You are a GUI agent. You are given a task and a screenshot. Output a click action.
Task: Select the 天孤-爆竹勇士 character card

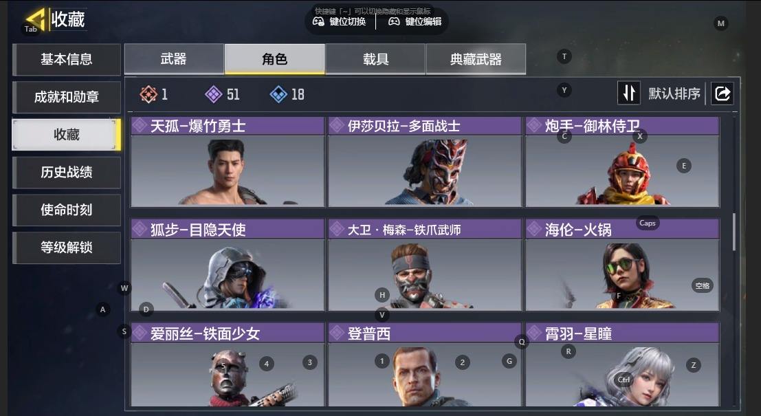coord(228,162)
